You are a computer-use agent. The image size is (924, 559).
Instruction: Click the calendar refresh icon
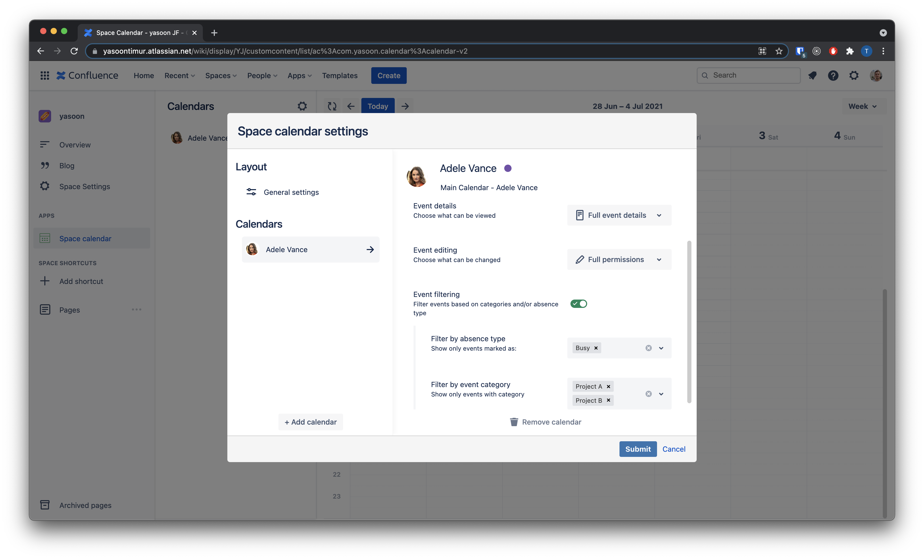coord(332,106)
